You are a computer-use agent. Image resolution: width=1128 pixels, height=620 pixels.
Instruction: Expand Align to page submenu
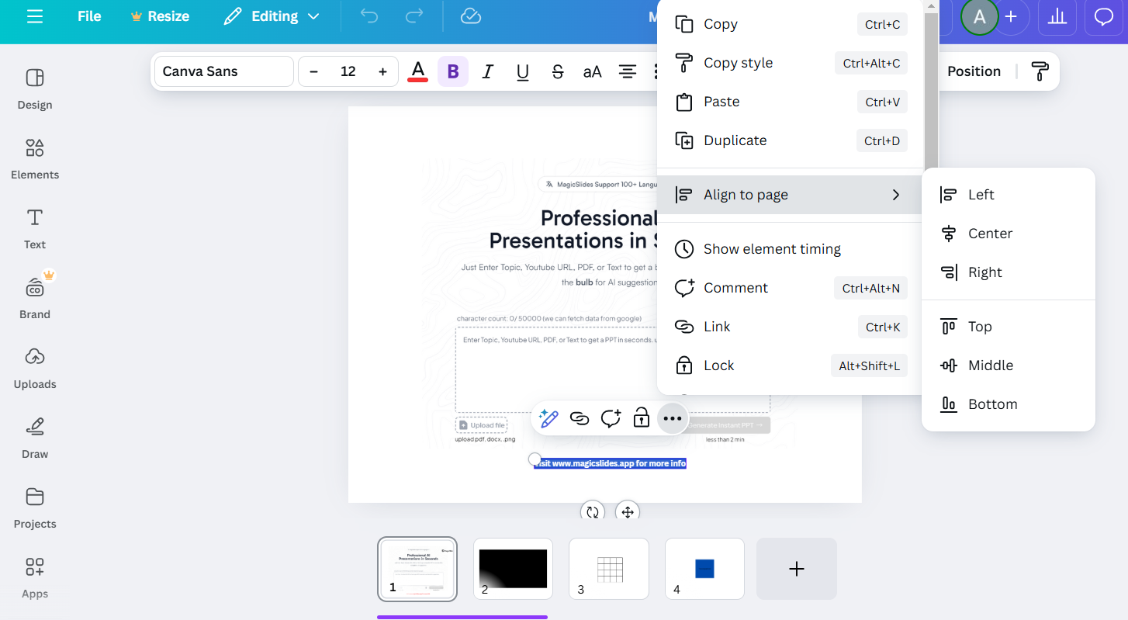791,195
